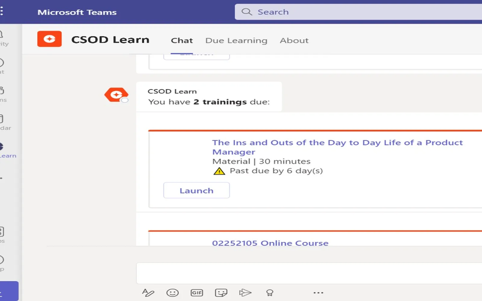This screenshot has height=301, width=482.
Task: Click the CSOD Learn bot avatar
Action: point(116,95)
